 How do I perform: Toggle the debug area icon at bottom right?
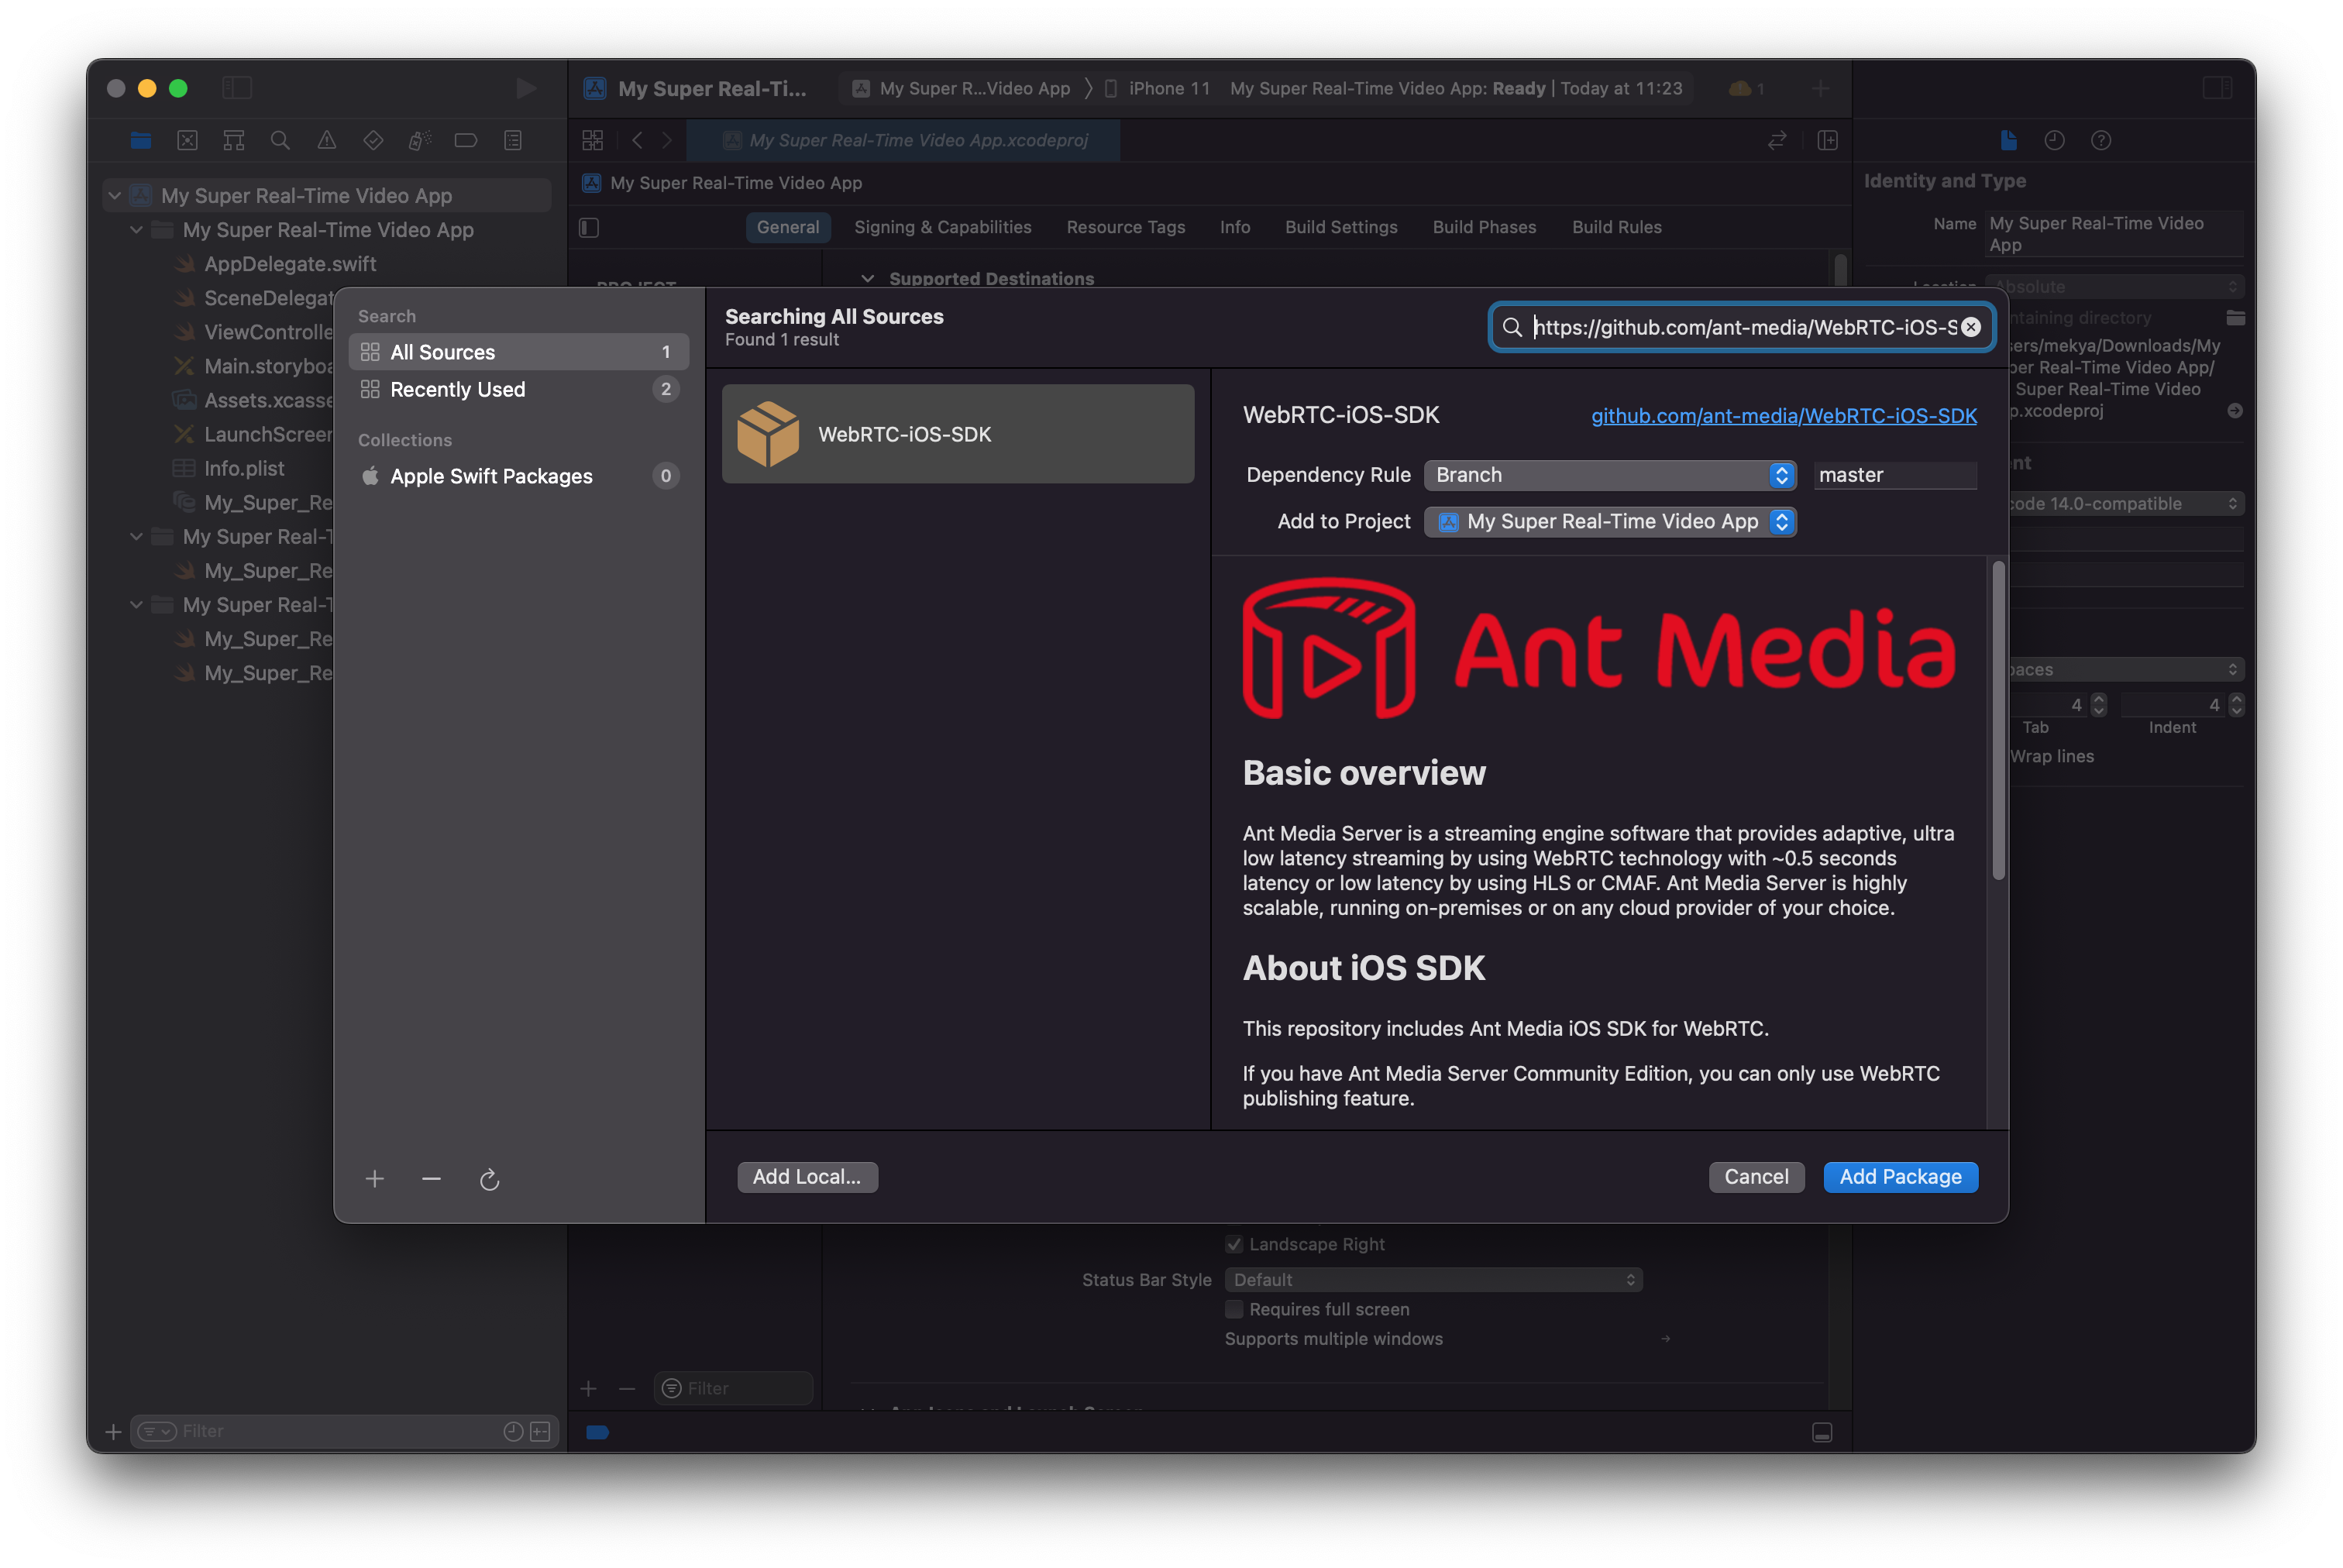click(x=1822, y=1432)
